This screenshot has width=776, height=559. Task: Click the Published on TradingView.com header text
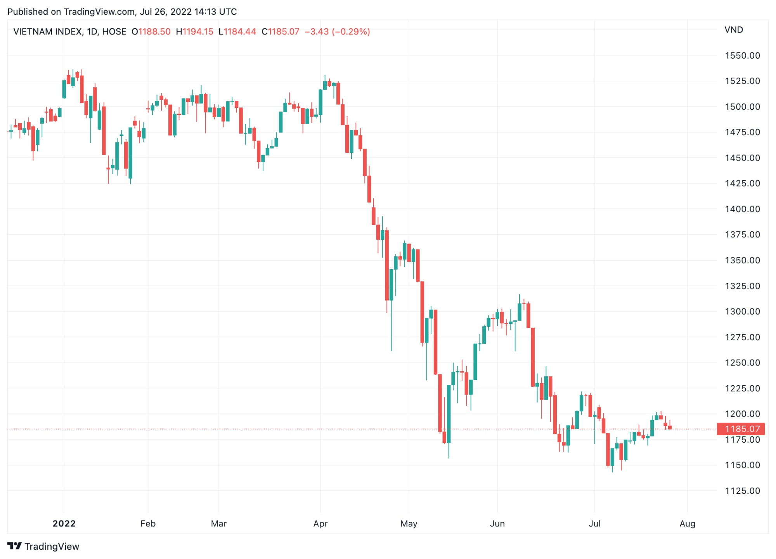click(x=122, y=12)
